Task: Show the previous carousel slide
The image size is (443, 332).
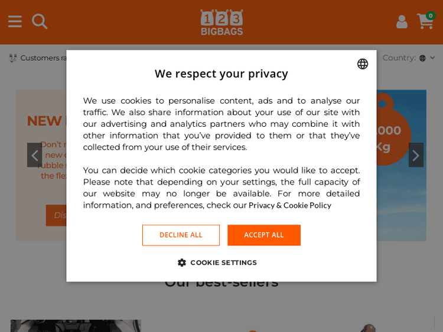Action: click(34, 155)
